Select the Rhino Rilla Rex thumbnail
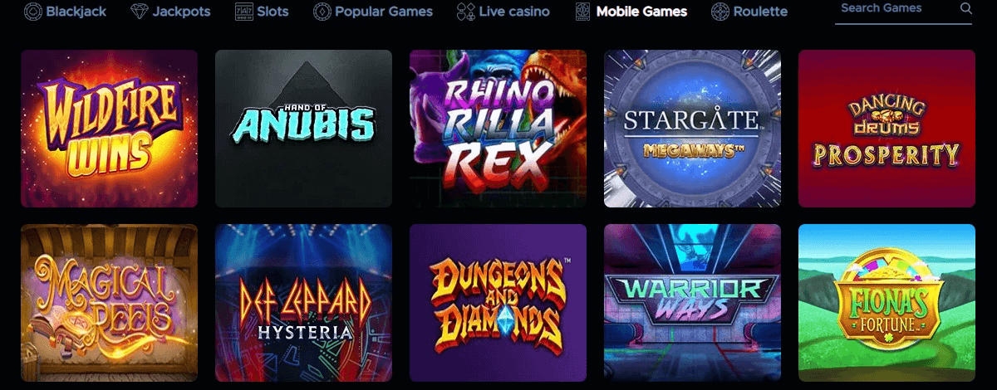Image resolution: width=997 pixels, height=390 pixels. pyautogui.click(x=498, y=129)
